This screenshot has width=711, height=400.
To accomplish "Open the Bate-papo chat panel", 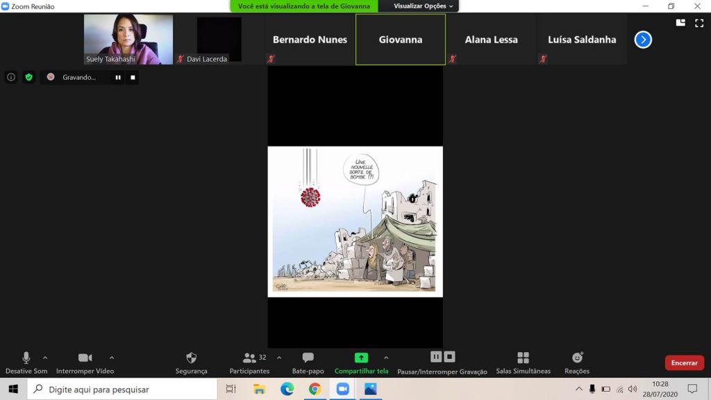I will pyautogui.click(x=308, y=362).
